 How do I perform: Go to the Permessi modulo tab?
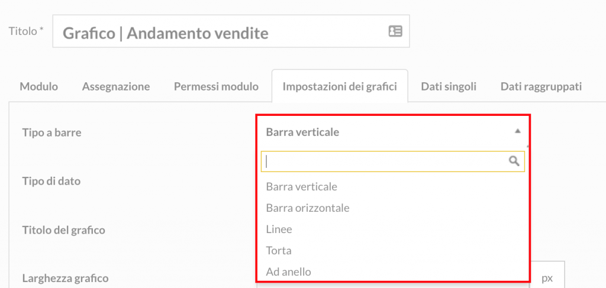(216, 86)
